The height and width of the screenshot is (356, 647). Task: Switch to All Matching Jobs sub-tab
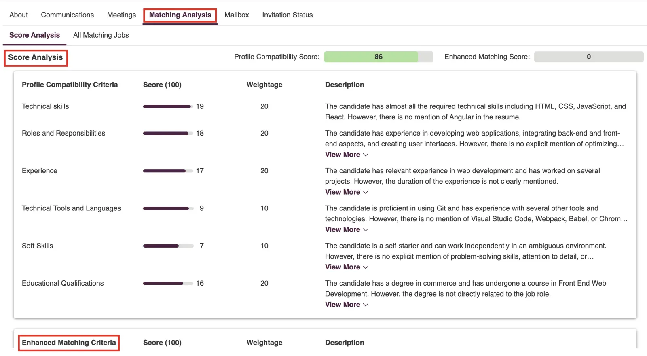click(x=101, y=35)
